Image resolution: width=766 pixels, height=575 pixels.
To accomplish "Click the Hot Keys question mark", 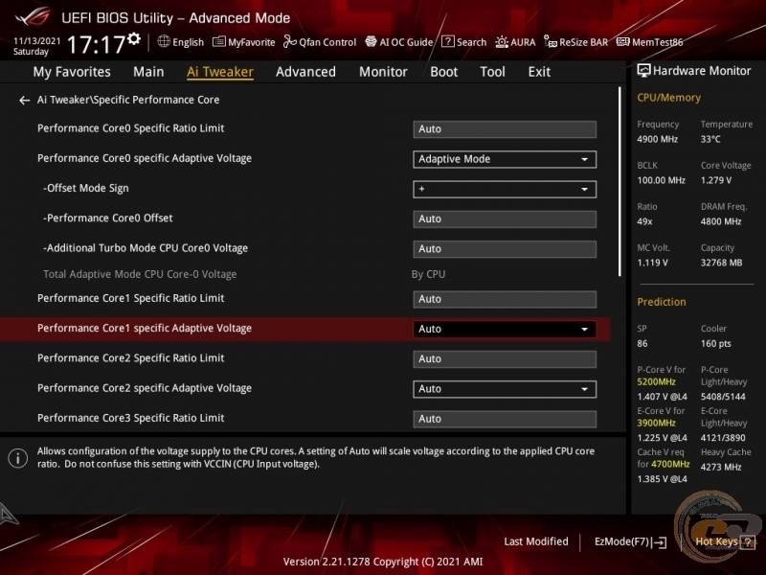I will point(748,541).
